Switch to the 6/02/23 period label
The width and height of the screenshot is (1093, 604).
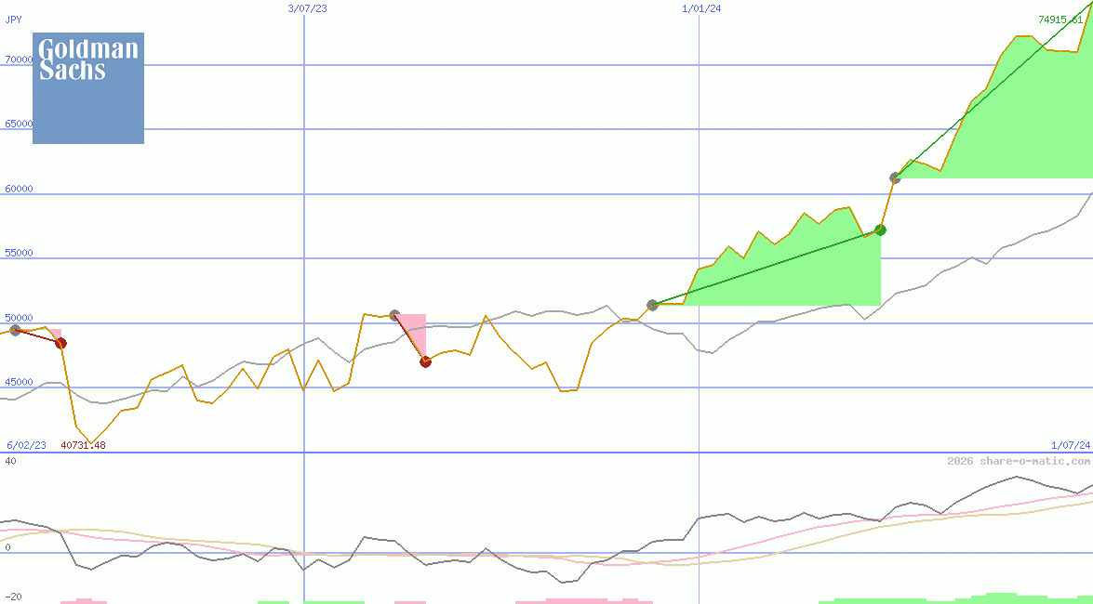click(24, 444)
